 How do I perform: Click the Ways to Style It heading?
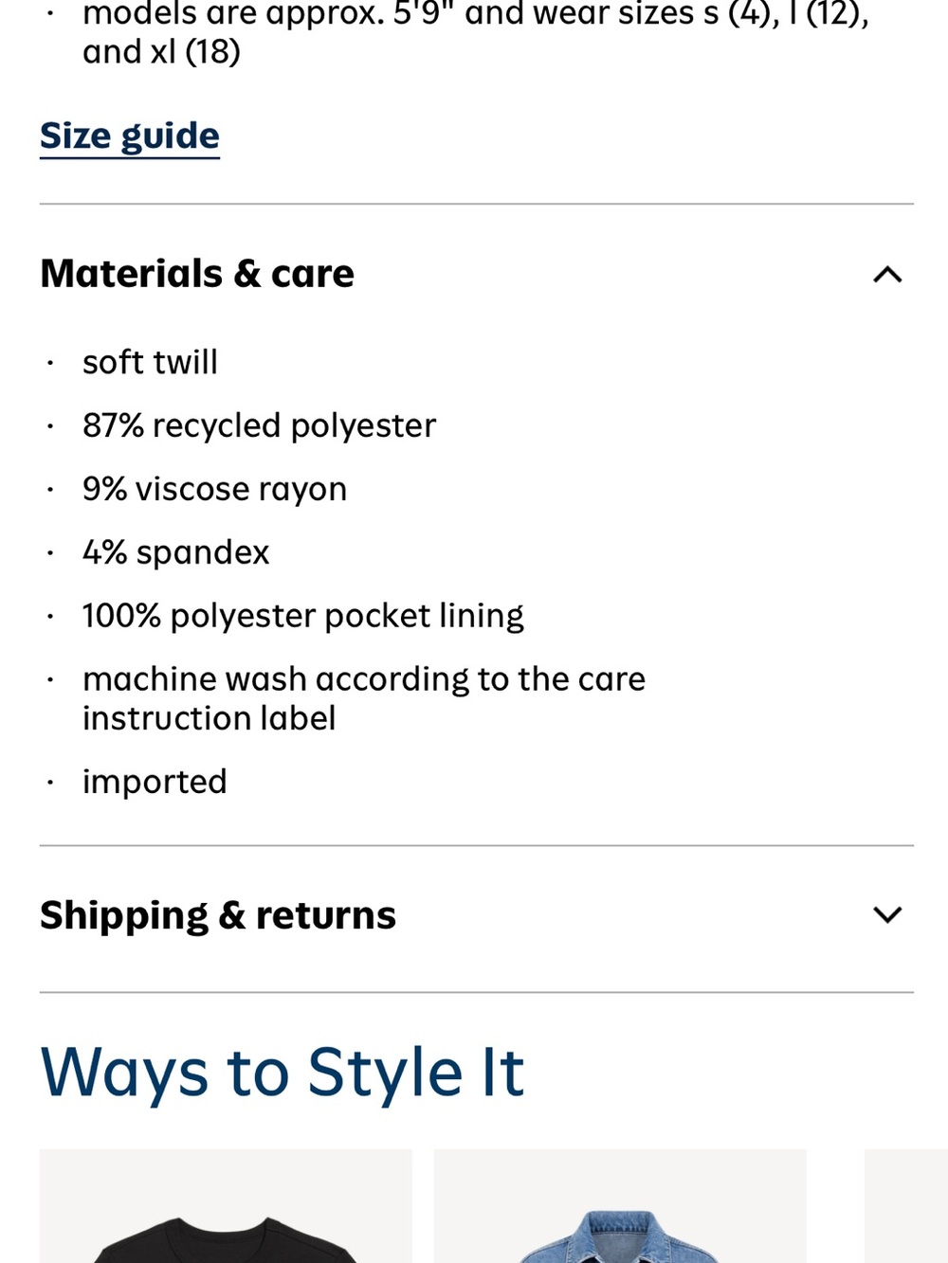[x=283, y=1073]
